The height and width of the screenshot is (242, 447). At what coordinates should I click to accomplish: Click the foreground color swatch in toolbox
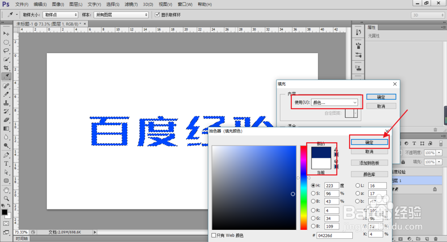pyautogui.click(x=4, y=212)
